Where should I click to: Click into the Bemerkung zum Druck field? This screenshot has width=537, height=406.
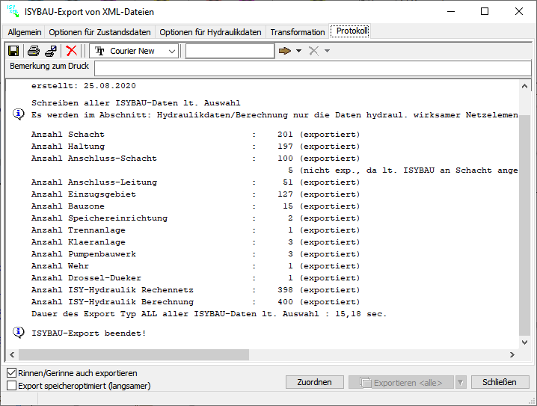pyautogui.click(x=312, y=68)
